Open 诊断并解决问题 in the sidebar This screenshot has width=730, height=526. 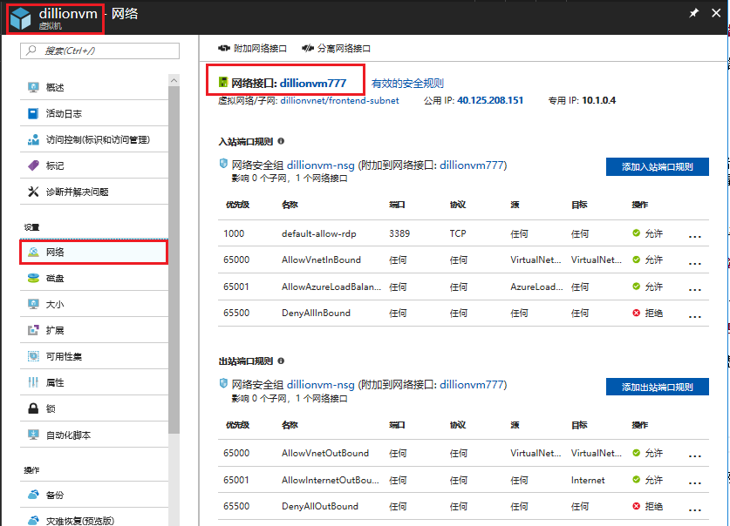coord(77,192)
